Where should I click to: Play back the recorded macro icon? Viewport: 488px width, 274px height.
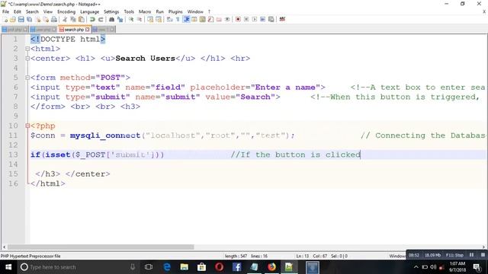[254, 19]
